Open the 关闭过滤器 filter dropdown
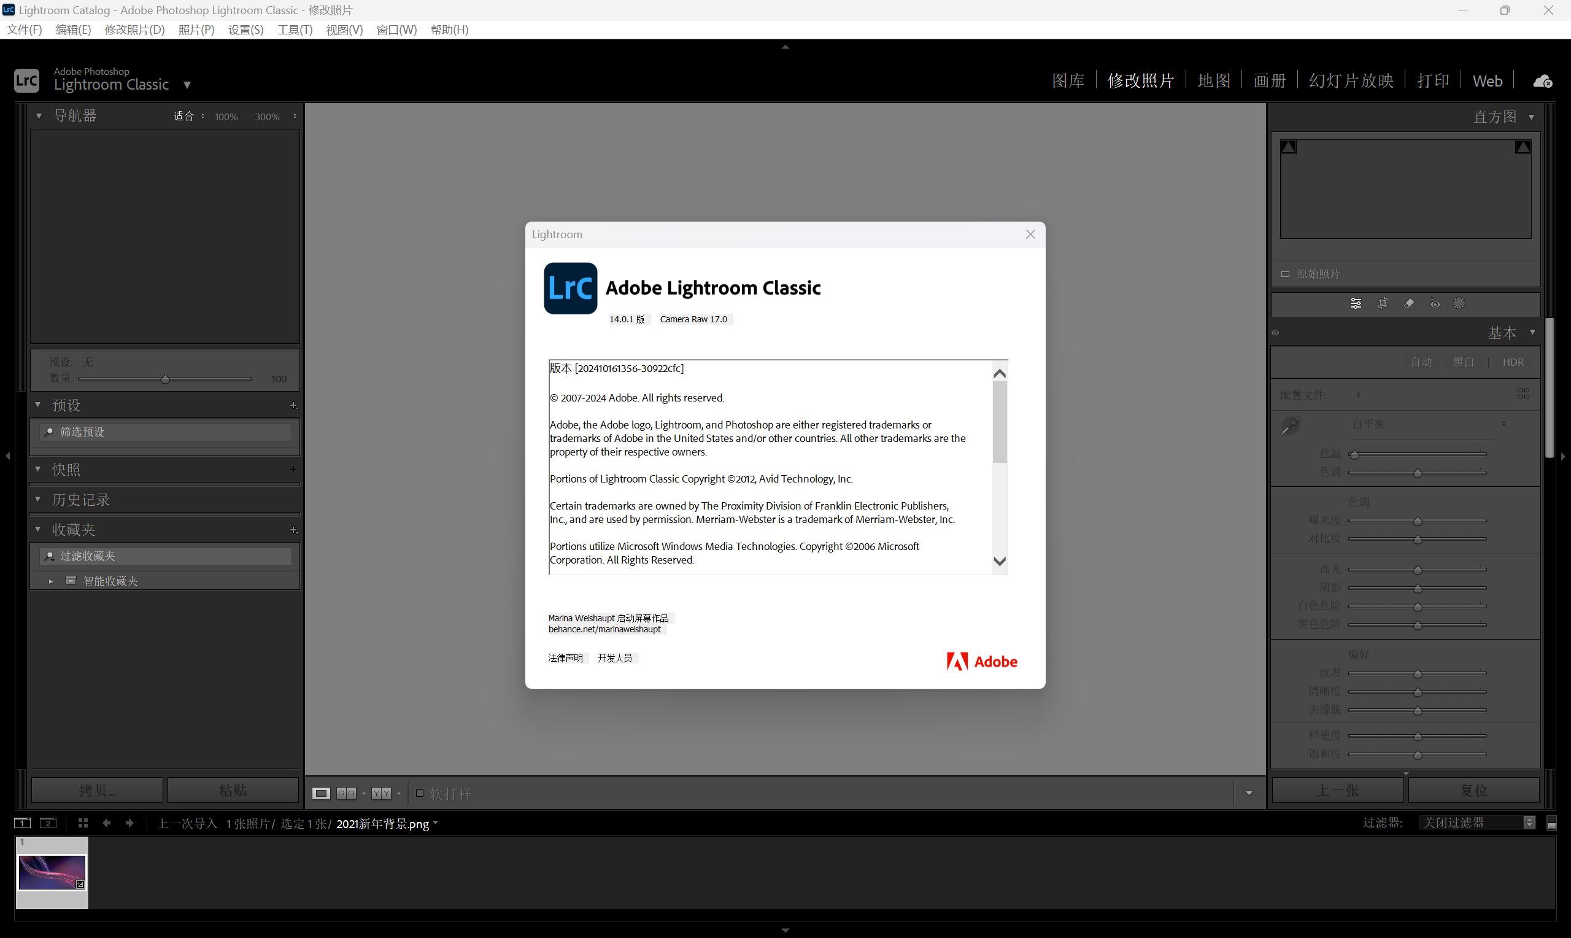 [1476, 823]
